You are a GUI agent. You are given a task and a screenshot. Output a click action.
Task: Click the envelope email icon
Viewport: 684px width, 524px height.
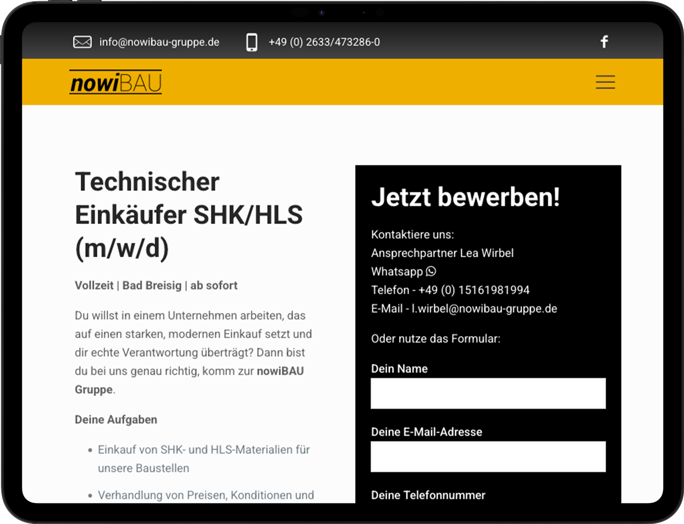[83, 42]
